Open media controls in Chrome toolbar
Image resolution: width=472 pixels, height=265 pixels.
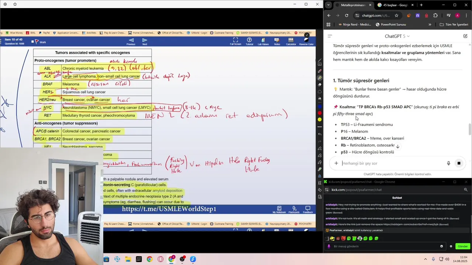(x=448, y=15)
